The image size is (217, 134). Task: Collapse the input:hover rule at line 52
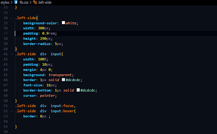(12, 111)
